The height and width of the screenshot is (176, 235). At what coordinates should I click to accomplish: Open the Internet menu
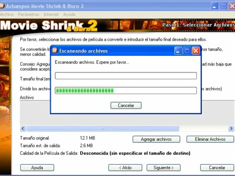tap(51, 14)
